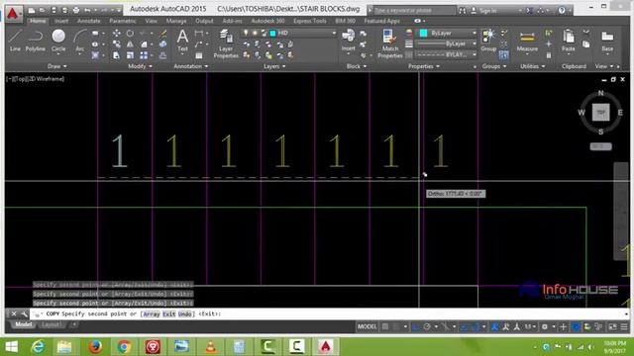Click the Copy tool in Modify panel
This screenshot has height=356, width=634.
coord(117,44)
